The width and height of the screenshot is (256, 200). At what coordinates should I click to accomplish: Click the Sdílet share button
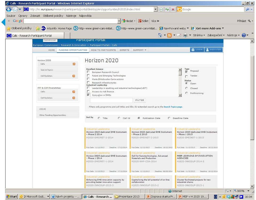coord(143,21)
